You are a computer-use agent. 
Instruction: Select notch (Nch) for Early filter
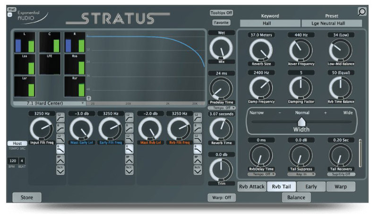tap(129, 170)
